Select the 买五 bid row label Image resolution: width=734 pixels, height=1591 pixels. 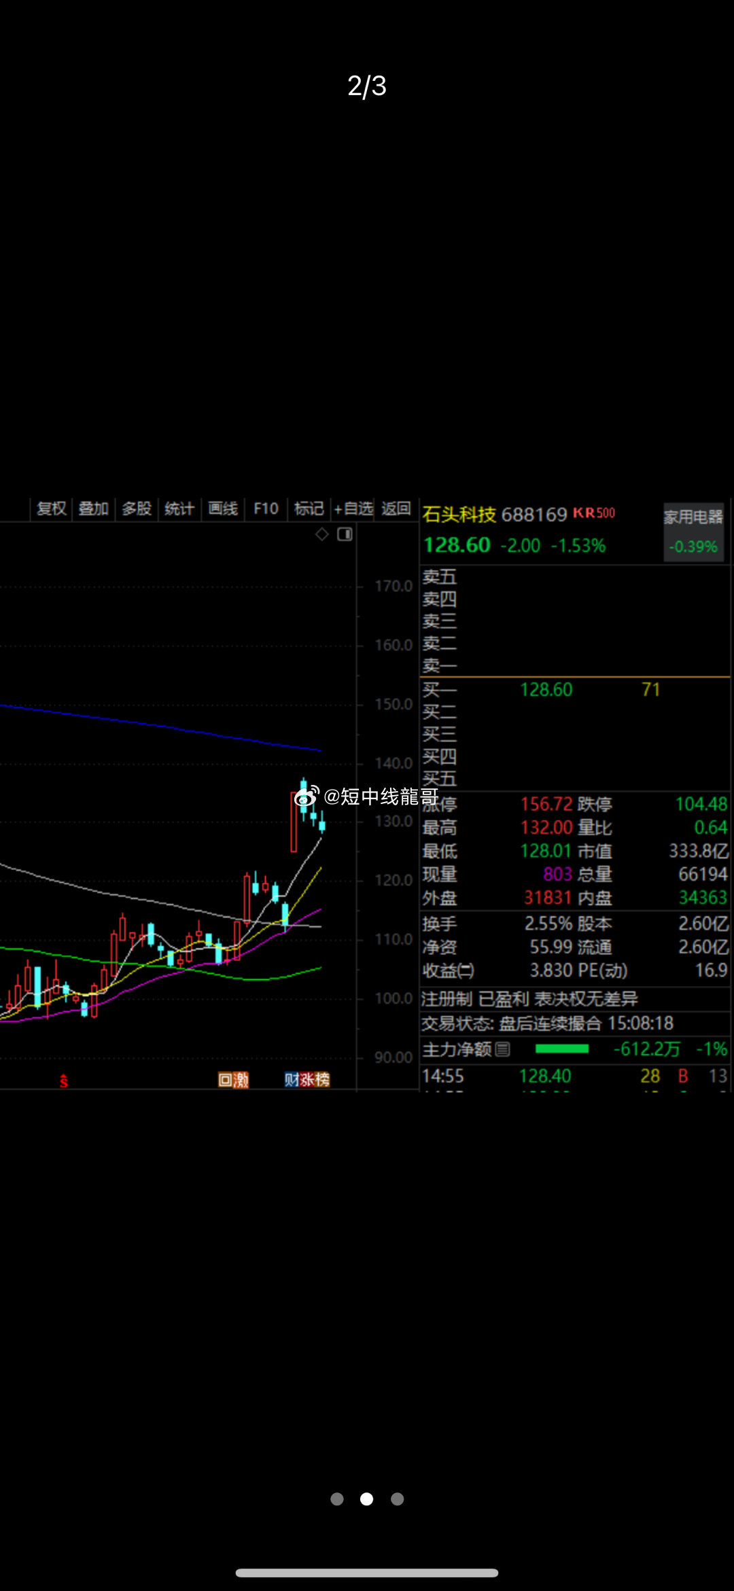[x=440, y=778]
